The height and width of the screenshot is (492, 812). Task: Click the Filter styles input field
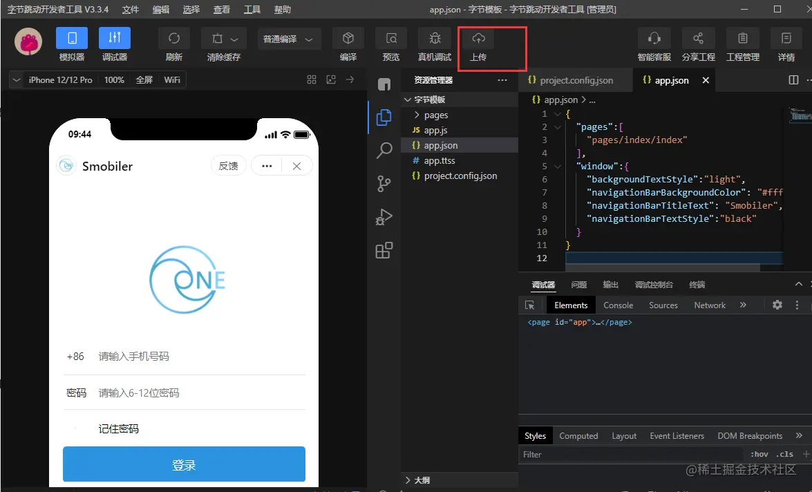click(x=632, y=454)
